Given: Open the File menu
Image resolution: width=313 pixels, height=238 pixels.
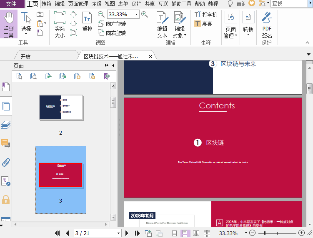Looking at the screenshot, I should coord(11,4).
